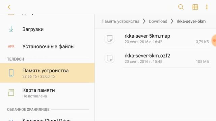Image resolution: width=216 pixels, height=121 pixels.
Task: Open the three-dot more options menu
Action: pyautogui.click(x=207, y=7)
